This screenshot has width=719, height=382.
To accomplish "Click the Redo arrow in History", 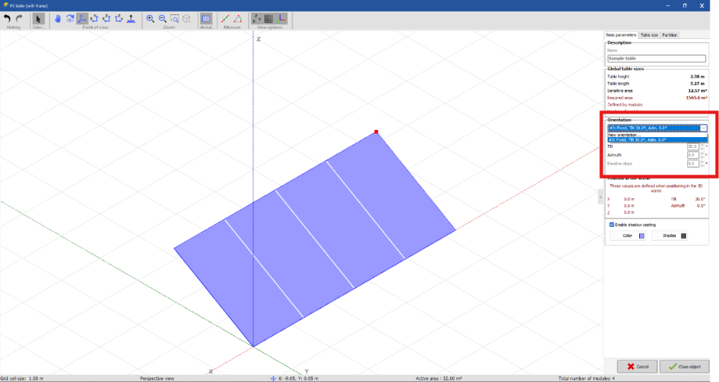I will point(19,19).
